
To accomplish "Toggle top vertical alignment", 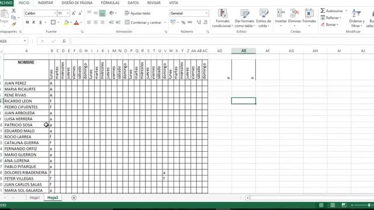I will pyautogui.click(x=89, y=13).
